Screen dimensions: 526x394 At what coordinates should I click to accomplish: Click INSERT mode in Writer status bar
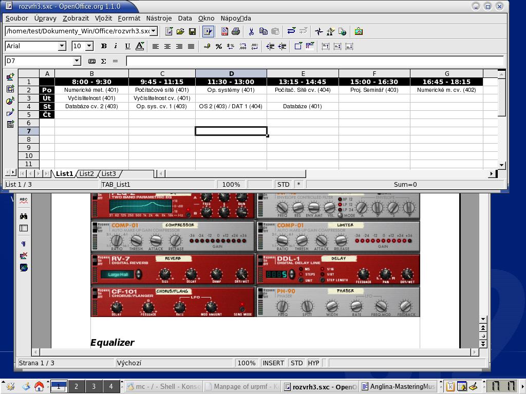tap(273, 363)
